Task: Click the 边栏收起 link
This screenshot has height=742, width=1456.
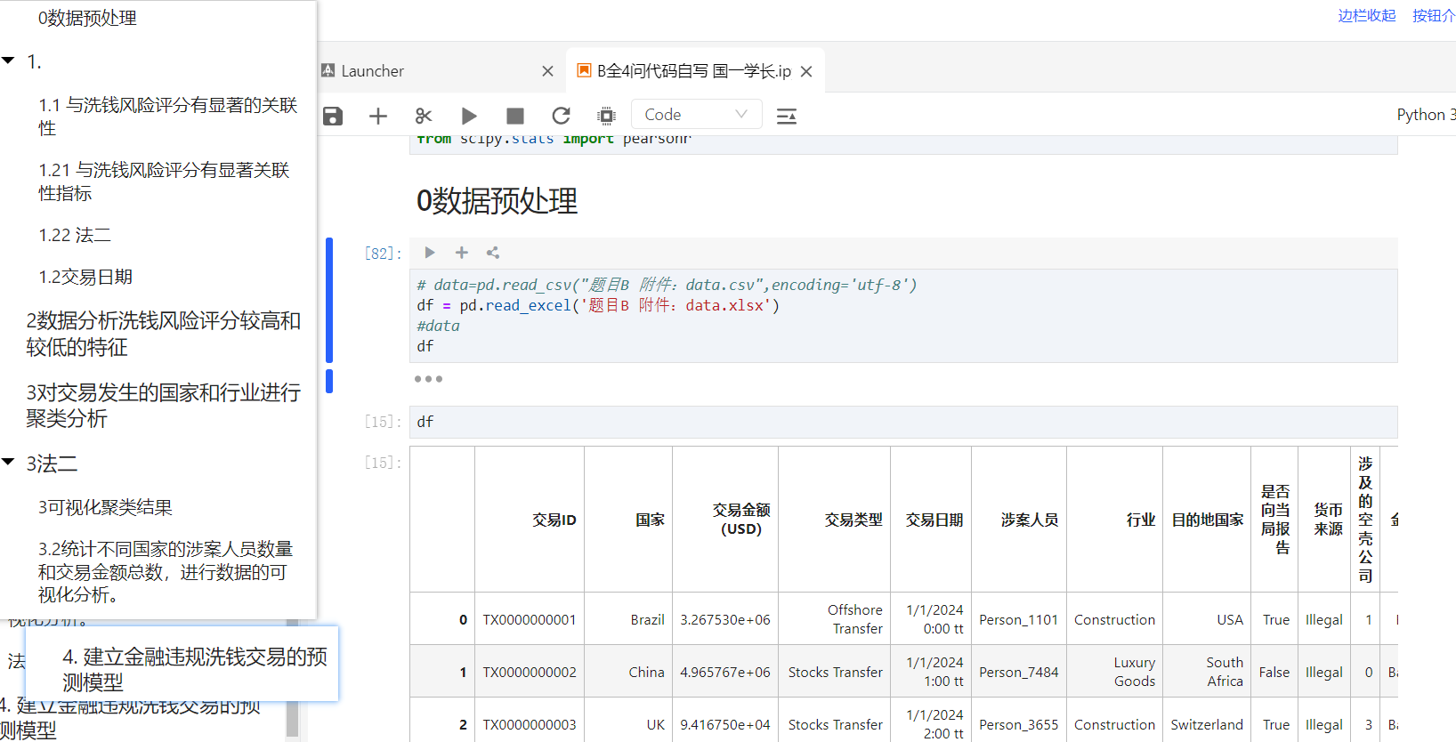Action: coord(1367,15)
